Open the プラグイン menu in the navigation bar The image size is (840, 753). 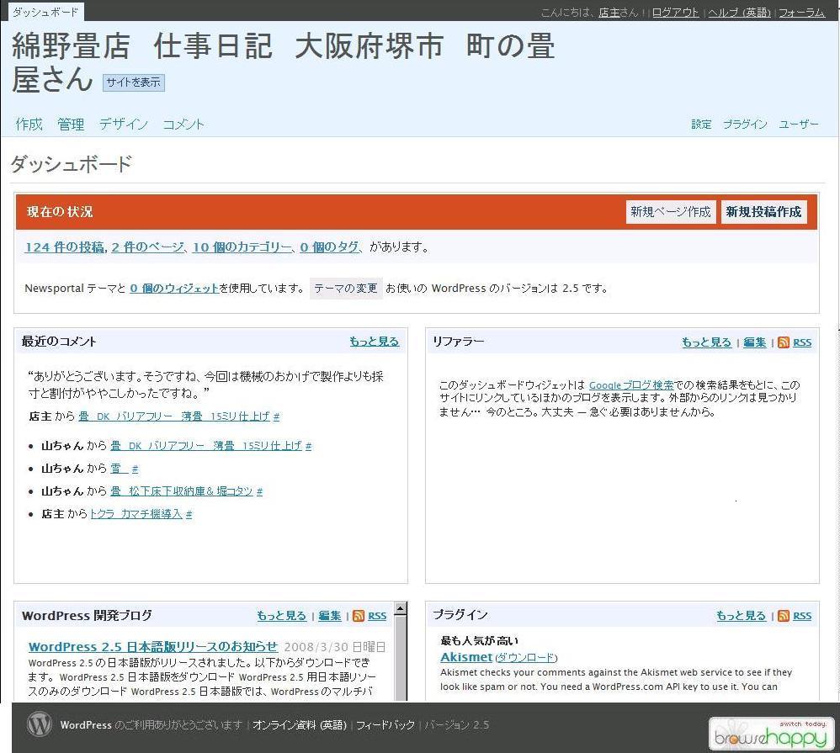click(745, 125)
